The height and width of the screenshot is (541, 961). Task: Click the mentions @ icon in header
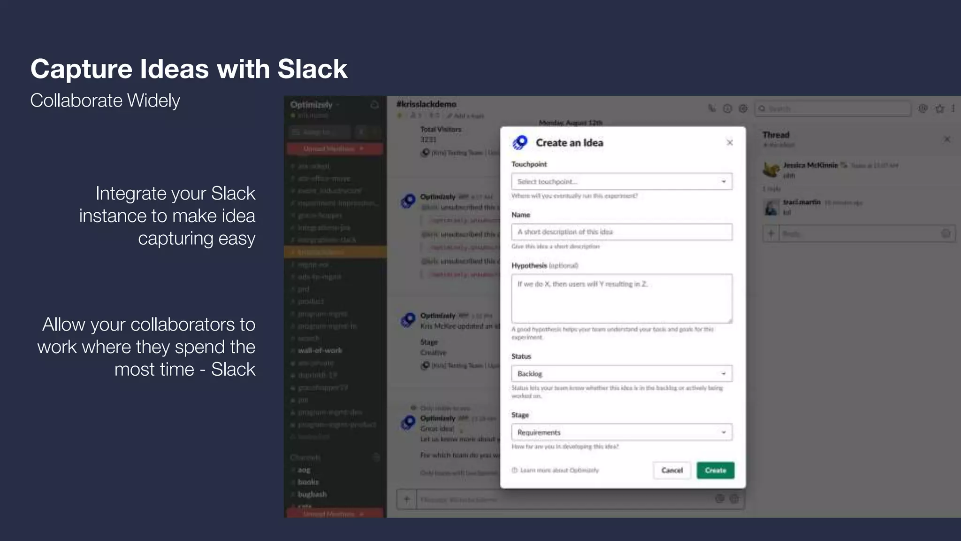point(923,108)
